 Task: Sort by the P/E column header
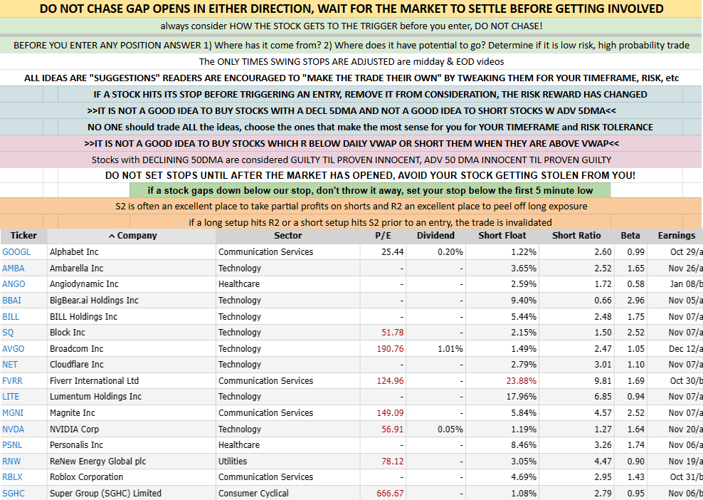(383, 236)
